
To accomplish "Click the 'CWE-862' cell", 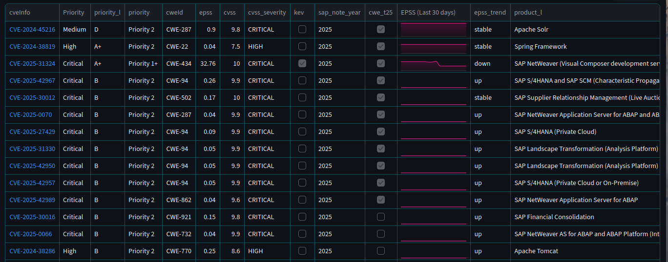I will [179, 200].
